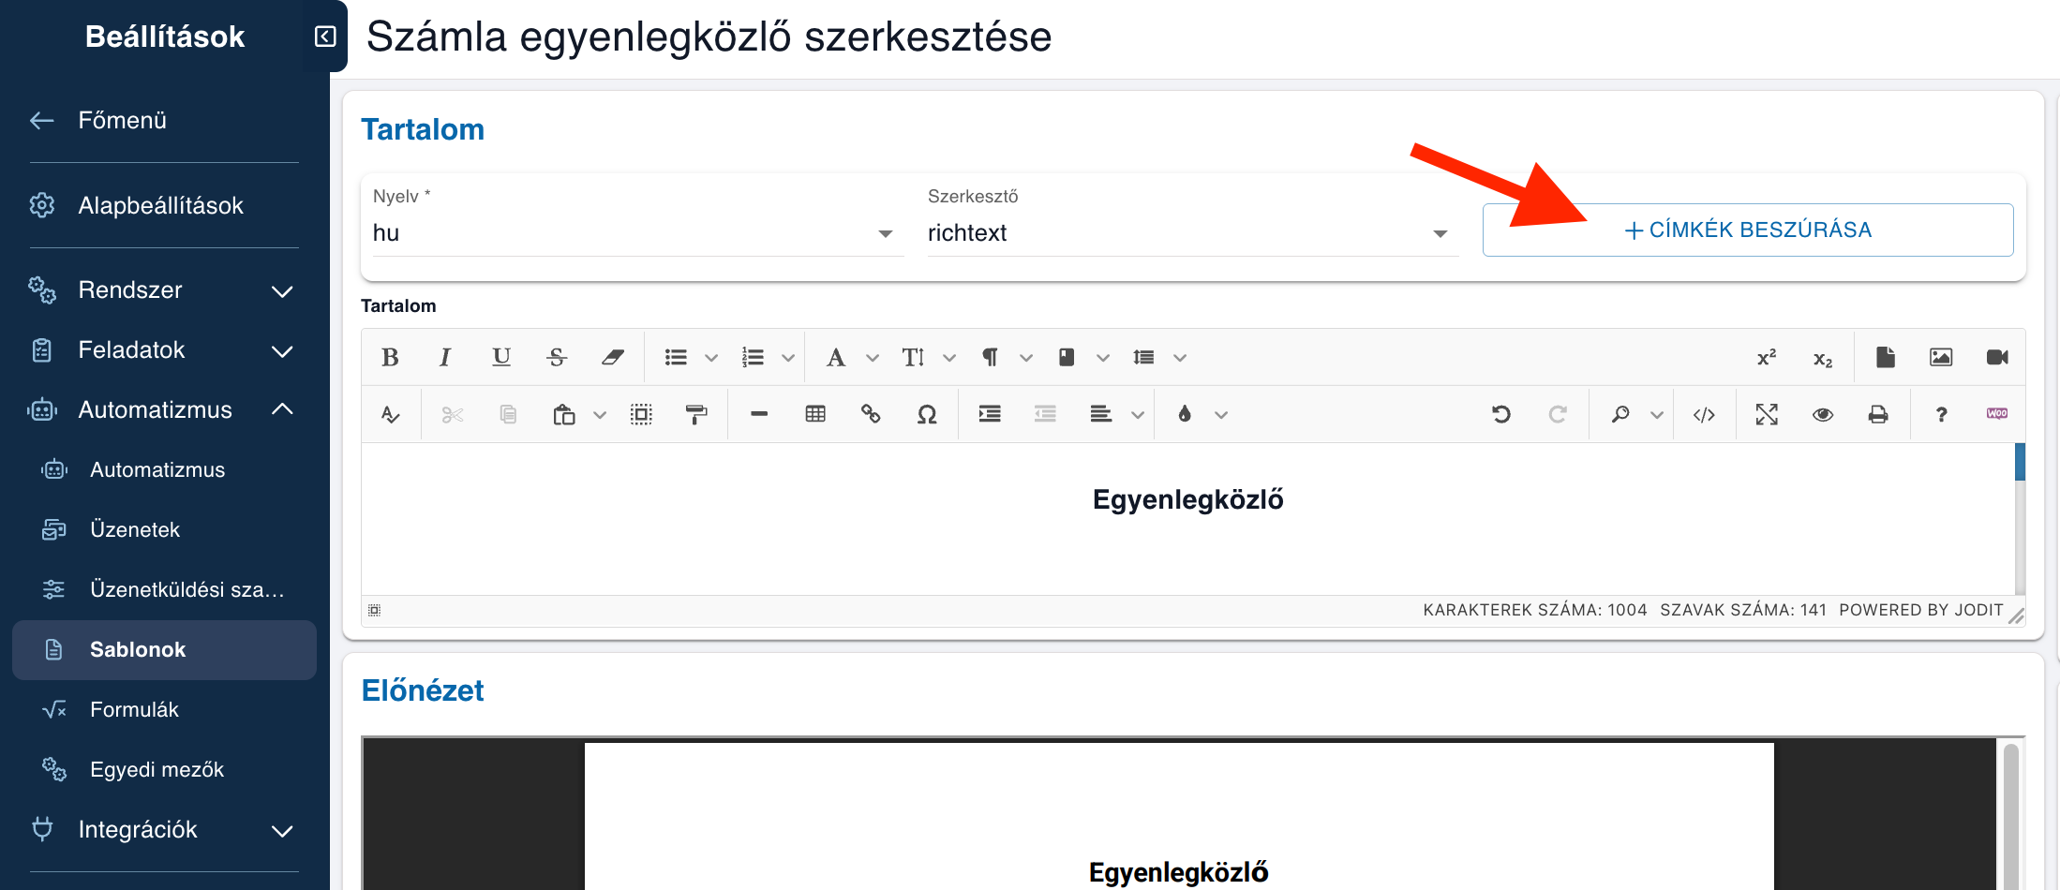2060x890 pixels.
Task: Click Egyenlegközlő heading in editor
Action: pos(1187,500)
